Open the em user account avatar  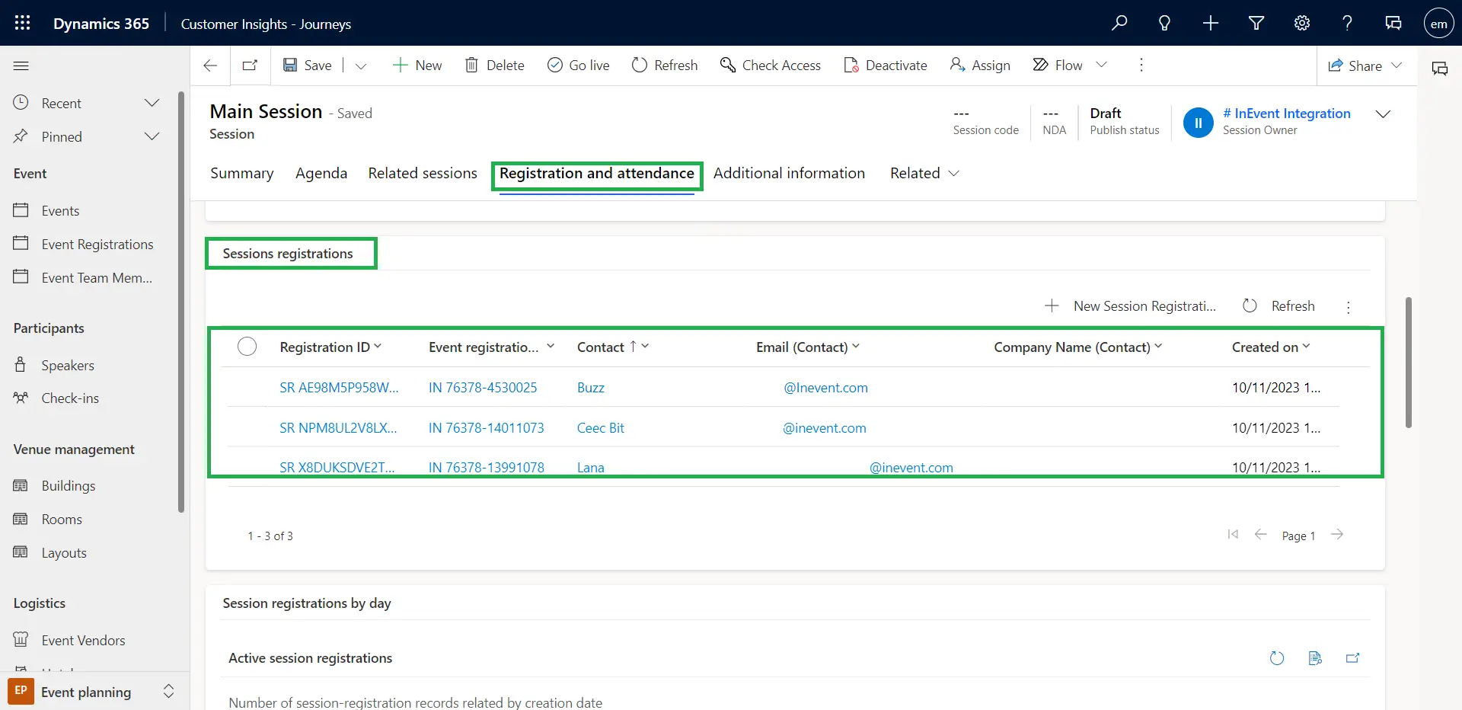(x=1438, y=23)
